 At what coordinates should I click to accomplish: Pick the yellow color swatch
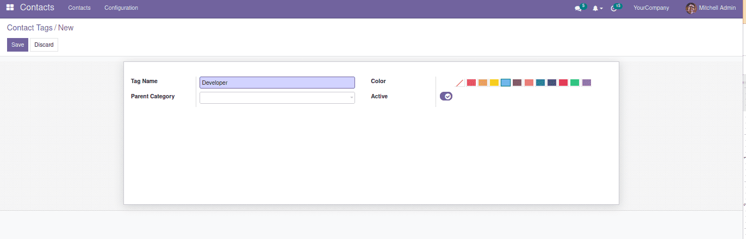pos(494,83)
